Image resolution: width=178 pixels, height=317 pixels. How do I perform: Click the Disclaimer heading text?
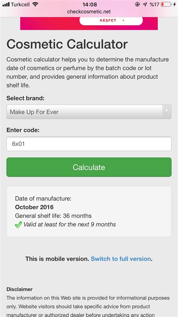click(20, 289)
